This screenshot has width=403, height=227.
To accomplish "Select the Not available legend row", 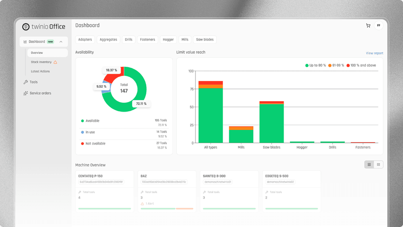I will pos(124,145).
